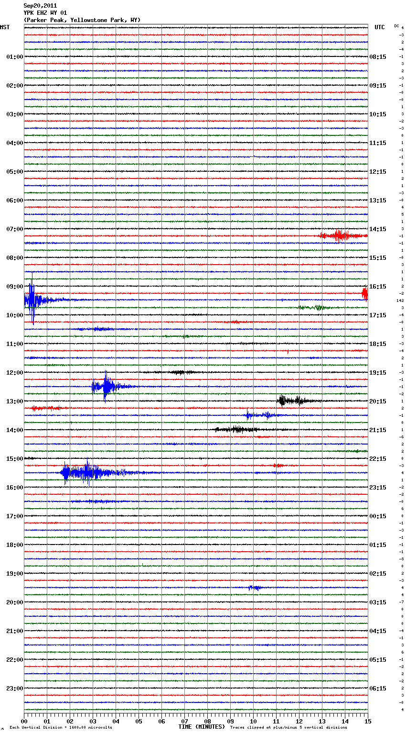Select the 19:00 MST row label

click(15, 574)
